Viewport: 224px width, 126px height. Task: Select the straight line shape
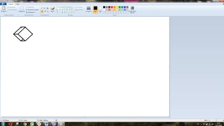click(57, 7)
